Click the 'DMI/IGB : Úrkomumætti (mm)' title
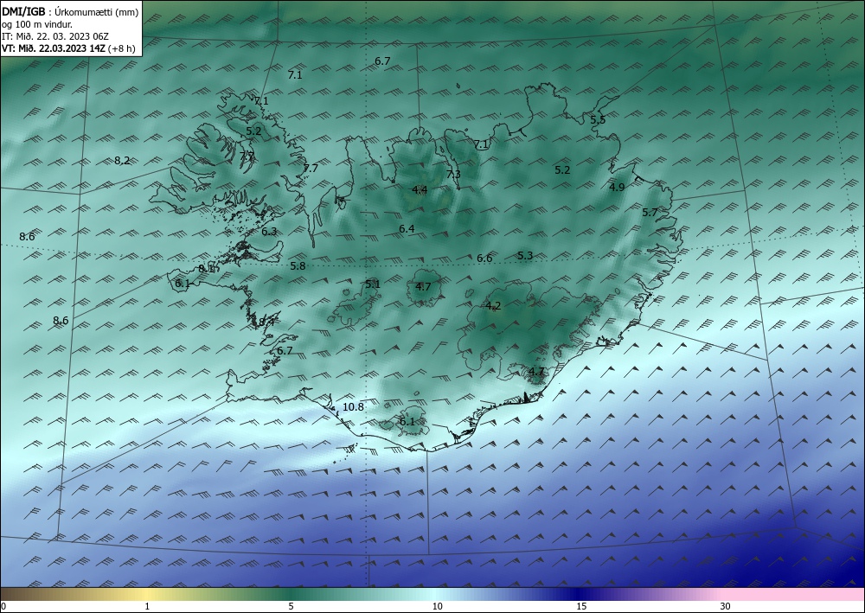The image size is (865, 613). click(70, 12)
